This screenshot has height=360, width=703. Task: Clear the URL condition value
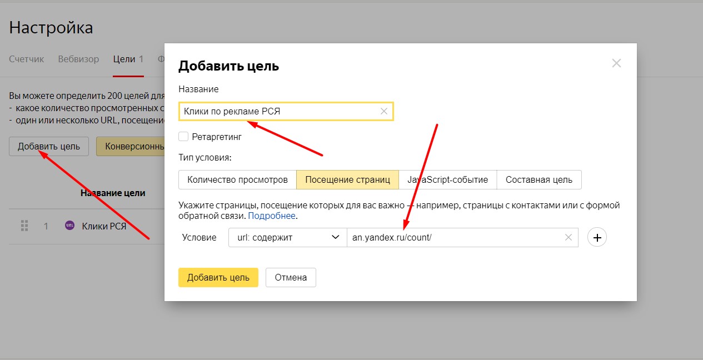[568, 237]
